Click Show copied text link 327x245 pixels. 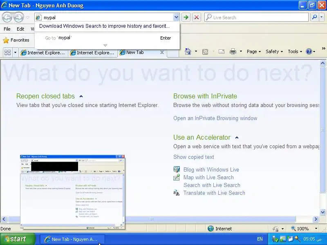point(193,157)
